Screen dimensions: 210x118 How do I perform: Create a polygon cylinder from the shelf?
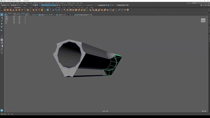point(10,10)
